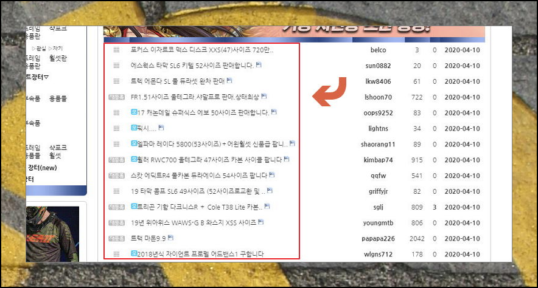Click gray status badge beside 위아위스 WAWS-G post
Image resolution: width=538 pixels, height=288 pixels.
point(116,223)
